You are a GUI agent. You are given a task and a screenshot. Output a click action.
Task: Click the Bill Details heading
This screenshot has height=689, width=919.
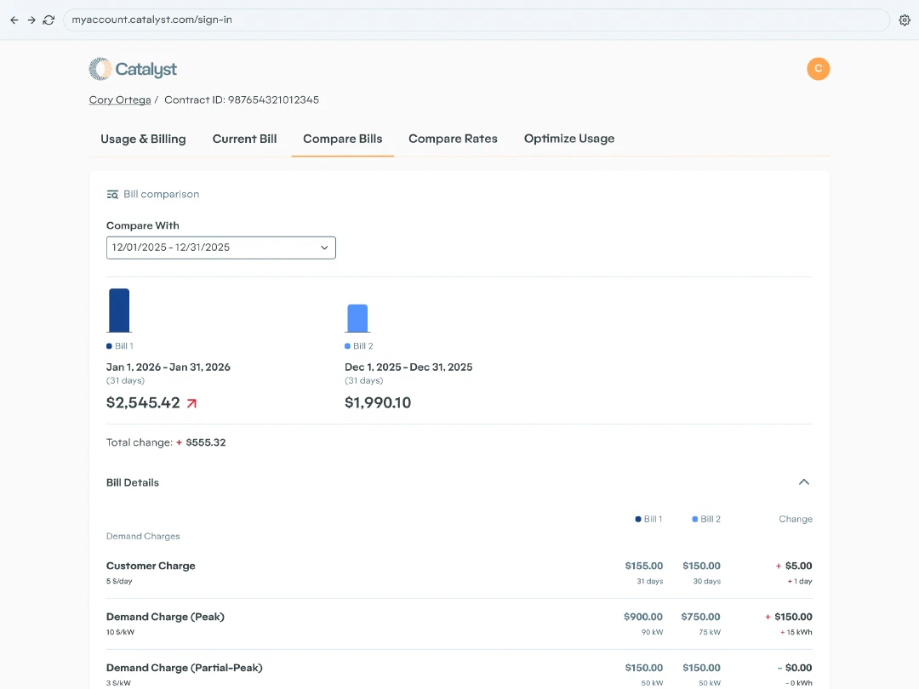[133, 483]
